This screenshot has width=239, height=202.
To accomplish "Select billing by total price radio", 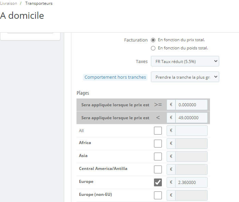I will [x=153, y=40].
